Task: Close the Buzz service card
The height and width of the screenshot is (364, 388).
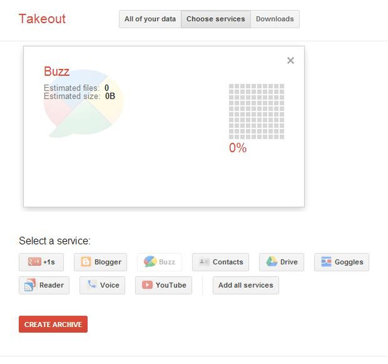Action: click(x=291, y=60)
